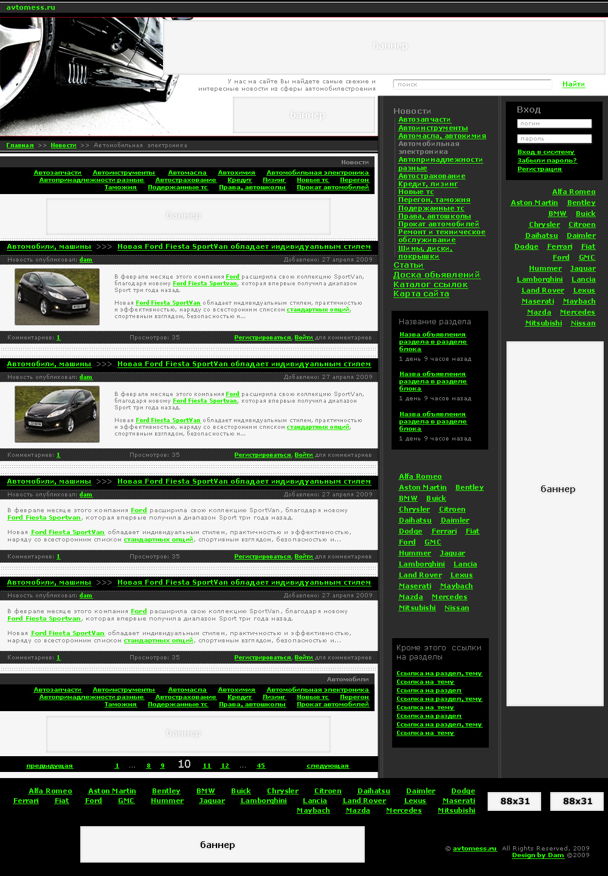Click the large banner at the page top

click(384, 46)
